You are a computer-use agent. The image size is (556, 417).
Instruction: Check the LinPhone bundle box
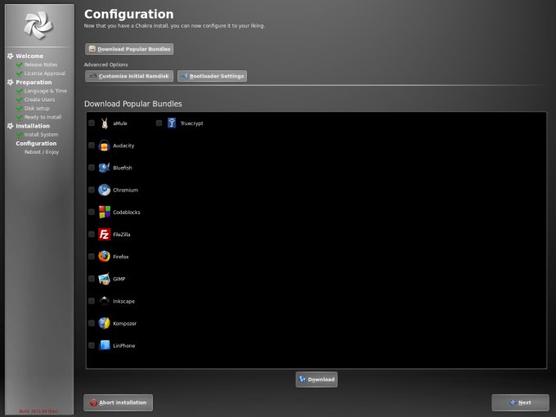point(92,345)
